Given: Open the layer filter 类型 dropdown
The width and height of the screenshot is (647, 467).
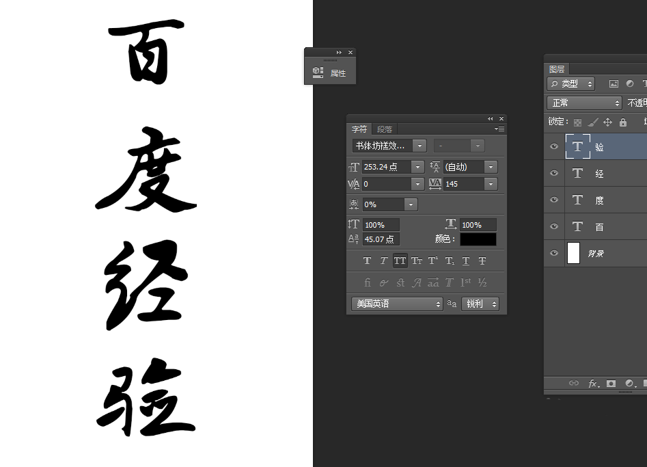Looking at the screenshot, I should (x=570, y=84).
